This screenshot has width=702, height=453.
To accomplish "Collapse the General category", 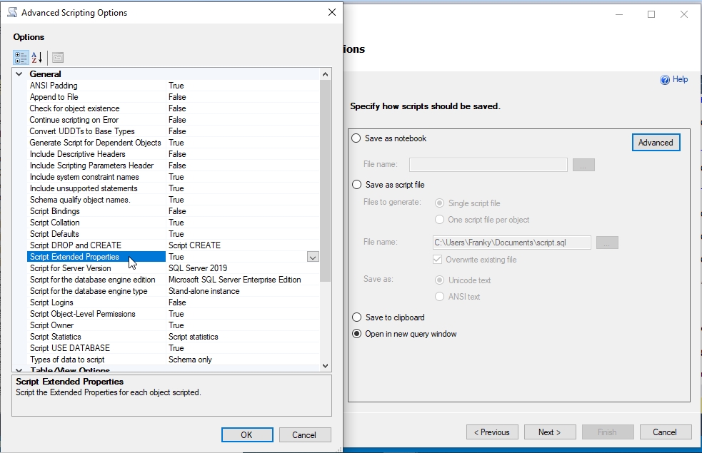I will click(19, 74).
